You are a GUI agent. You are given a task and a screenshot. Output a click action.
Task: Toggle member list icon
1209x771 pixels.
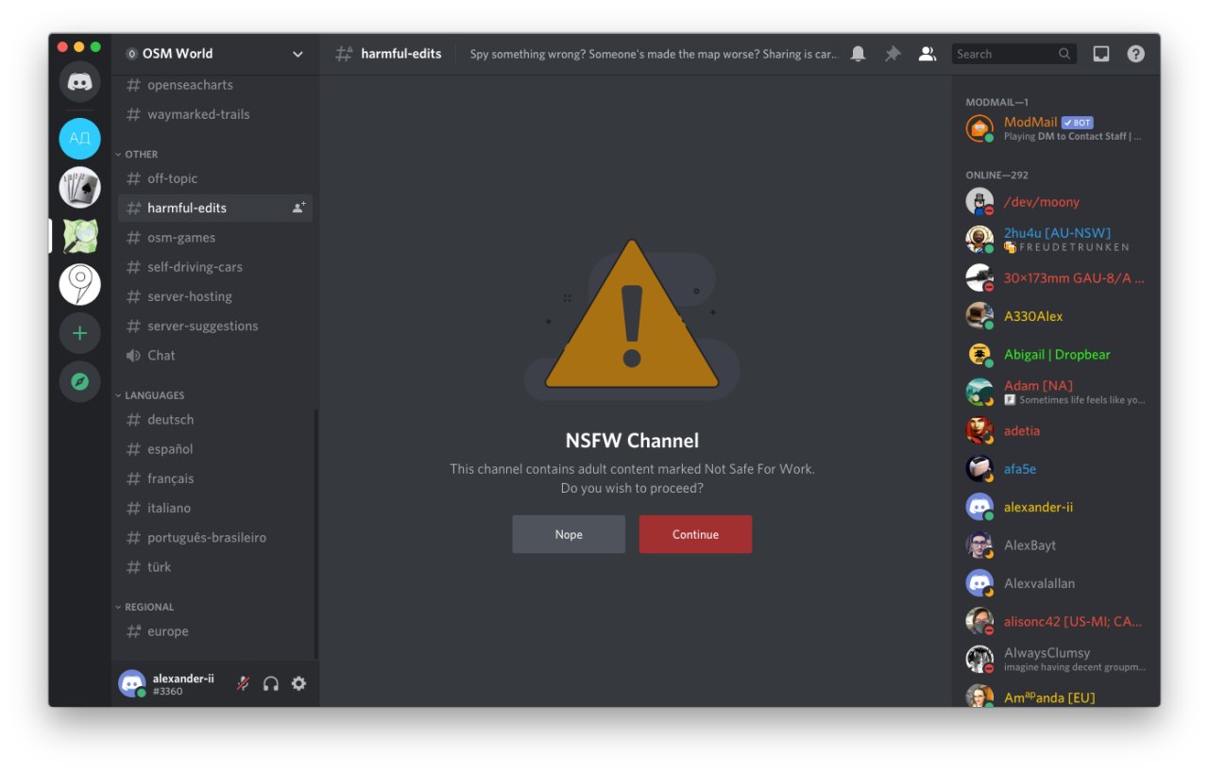pyautogui.click(x=928, y=54)
